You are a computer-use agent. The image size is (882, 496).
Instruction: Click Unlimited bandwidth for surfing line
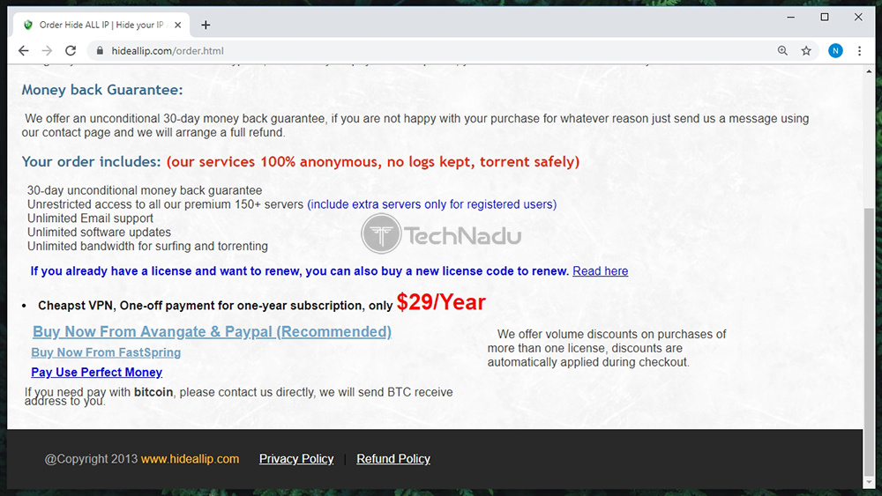147,246
